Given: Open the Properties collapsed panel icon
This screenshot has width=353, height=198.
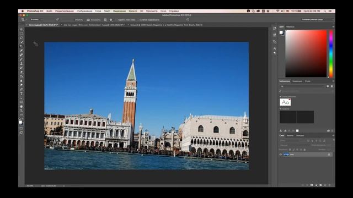Looking at the screenshot, I should click(275, 35).
